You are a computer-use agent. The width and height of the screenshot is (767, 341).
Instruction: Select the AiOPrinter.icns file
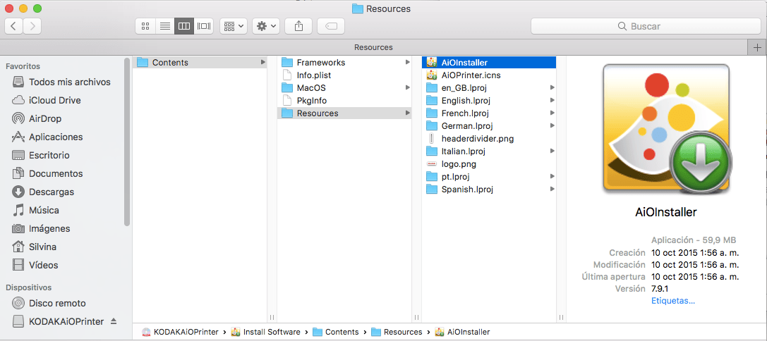click(x=489, y=75)
